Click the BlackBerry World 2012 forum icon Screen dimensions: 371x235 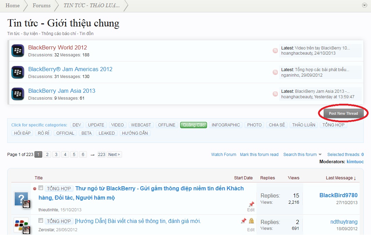tap(18, 51)
